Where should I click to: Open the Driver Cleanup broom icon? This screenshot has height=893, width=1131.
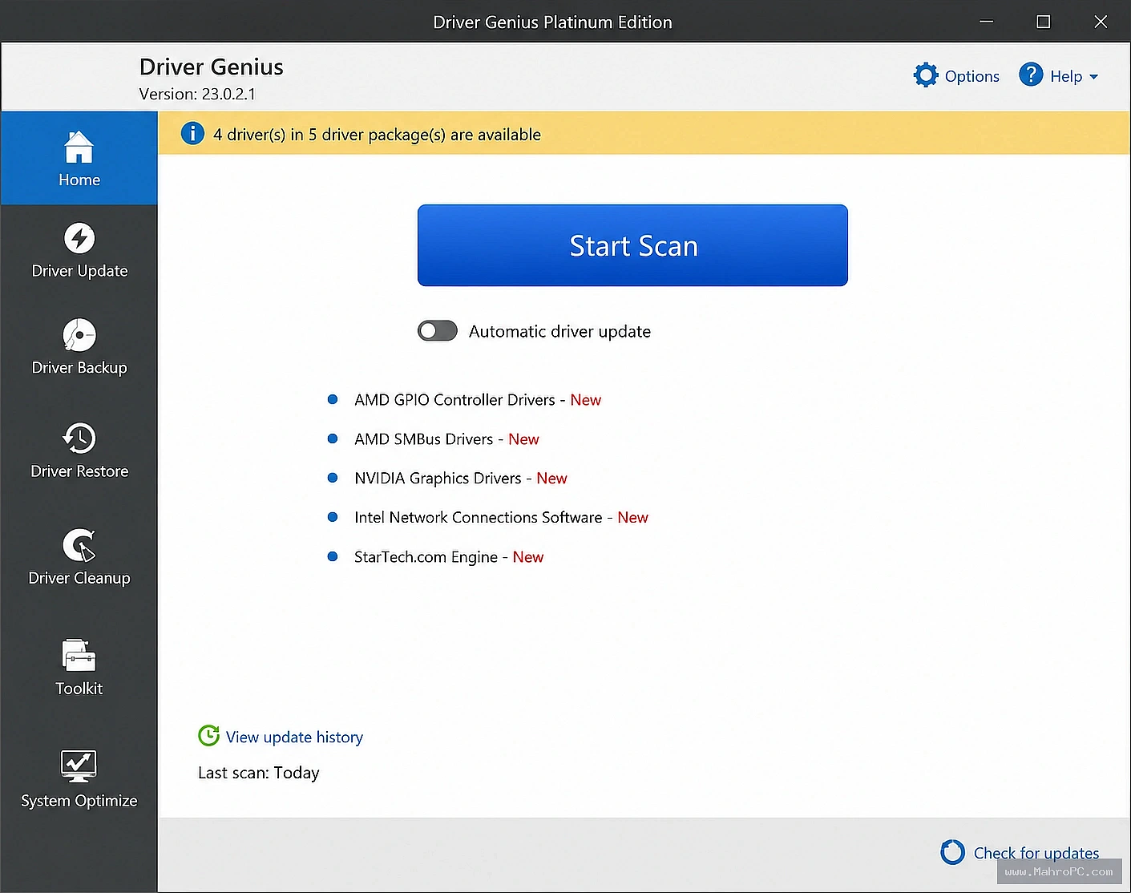79,545
